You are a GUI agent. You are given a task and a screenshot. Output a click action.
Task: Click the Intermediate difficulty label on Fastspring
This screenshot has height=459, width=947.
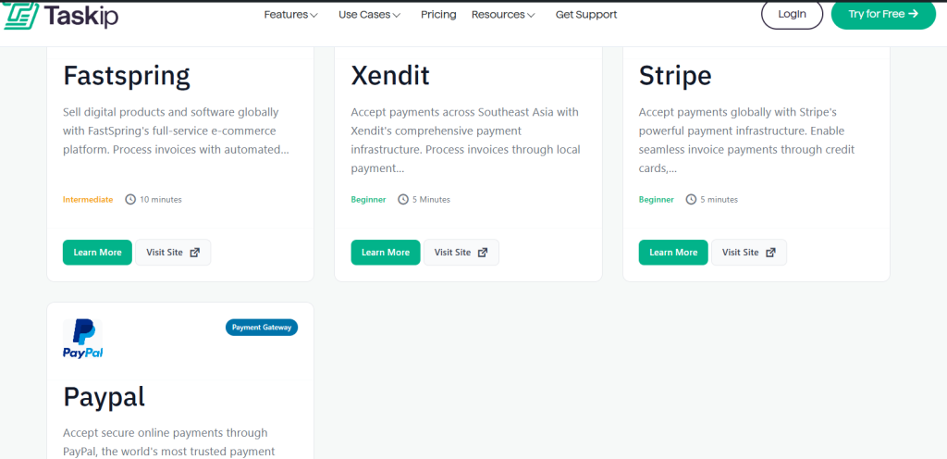(x=88, y=199)
